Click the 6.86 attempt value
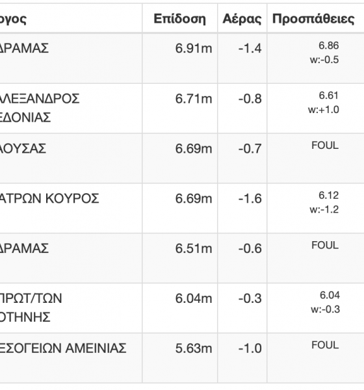 pos(329,45)
